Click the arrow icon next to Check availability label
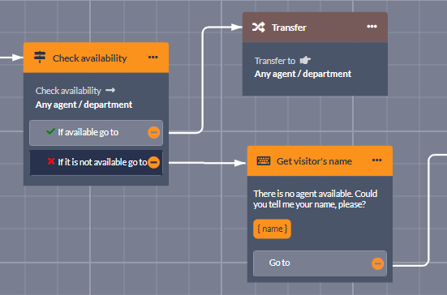 (x=110, y=90)
